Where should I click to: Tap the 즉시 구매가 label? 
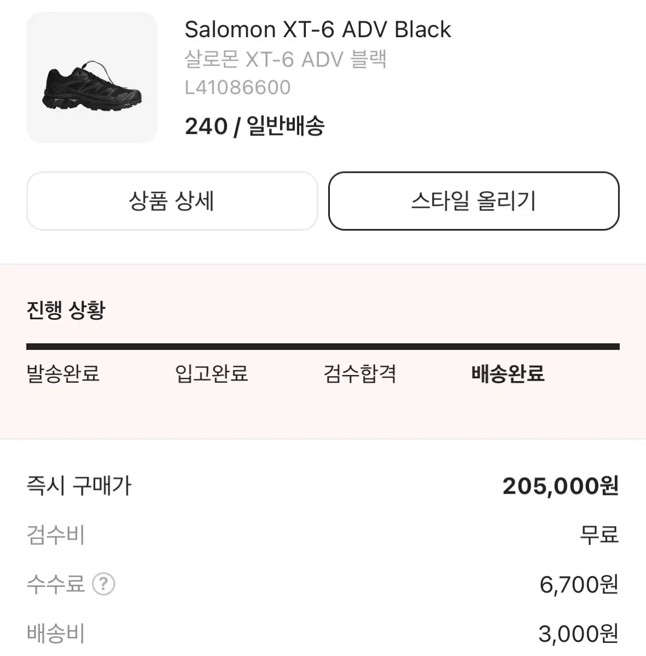pyautogui.click(x=79, y=485)
